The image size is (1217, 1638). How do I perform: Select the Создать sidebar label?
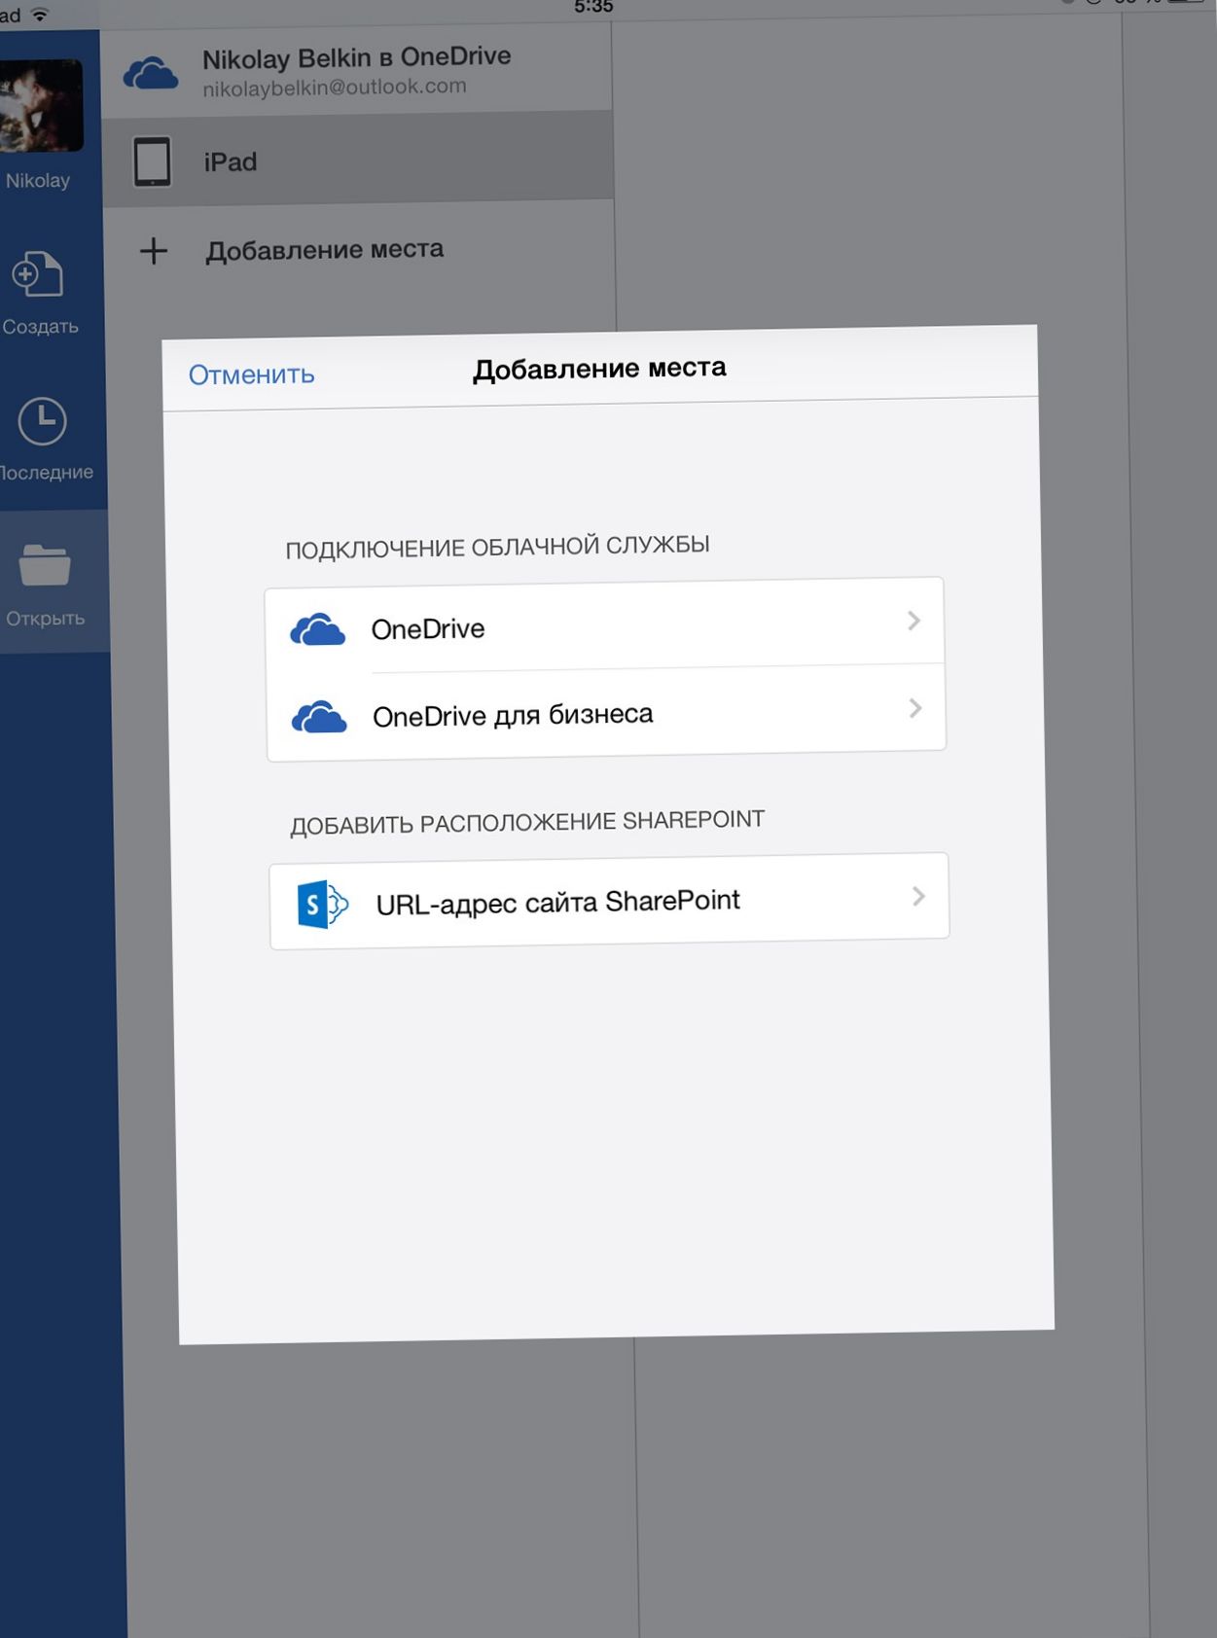click(40, 327)
